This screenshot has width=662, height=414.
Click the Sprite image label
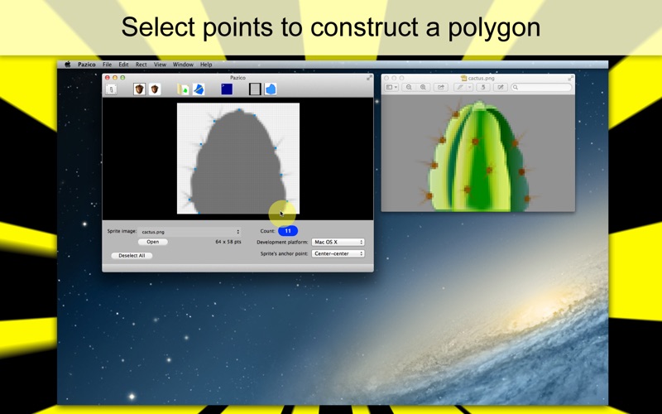(122, 231)
